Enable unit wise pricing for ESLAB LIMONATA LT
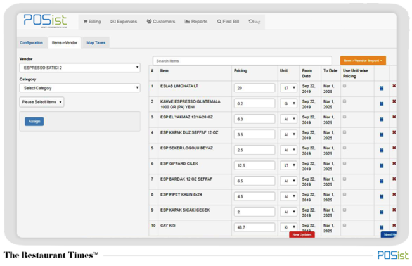 (344, 86)
